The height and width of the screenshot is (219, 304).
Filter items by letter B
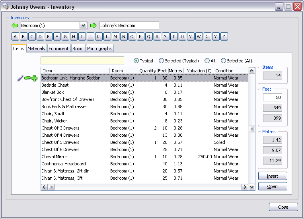(23, 37)
